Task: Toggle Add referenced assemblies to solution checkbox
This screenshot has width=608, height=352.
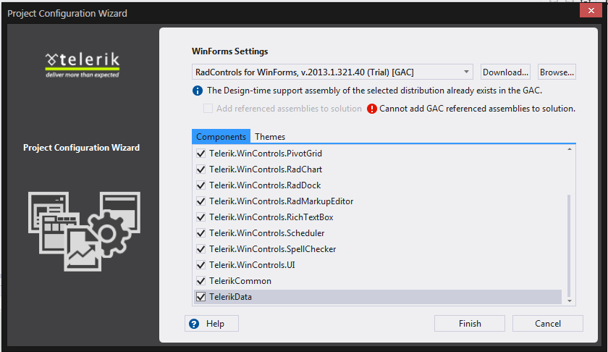Action: pos(208,109)
